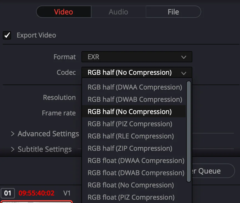Expand the Subtitle Settings section
Screen dimensions: 240x203
[x=41, y=149]
